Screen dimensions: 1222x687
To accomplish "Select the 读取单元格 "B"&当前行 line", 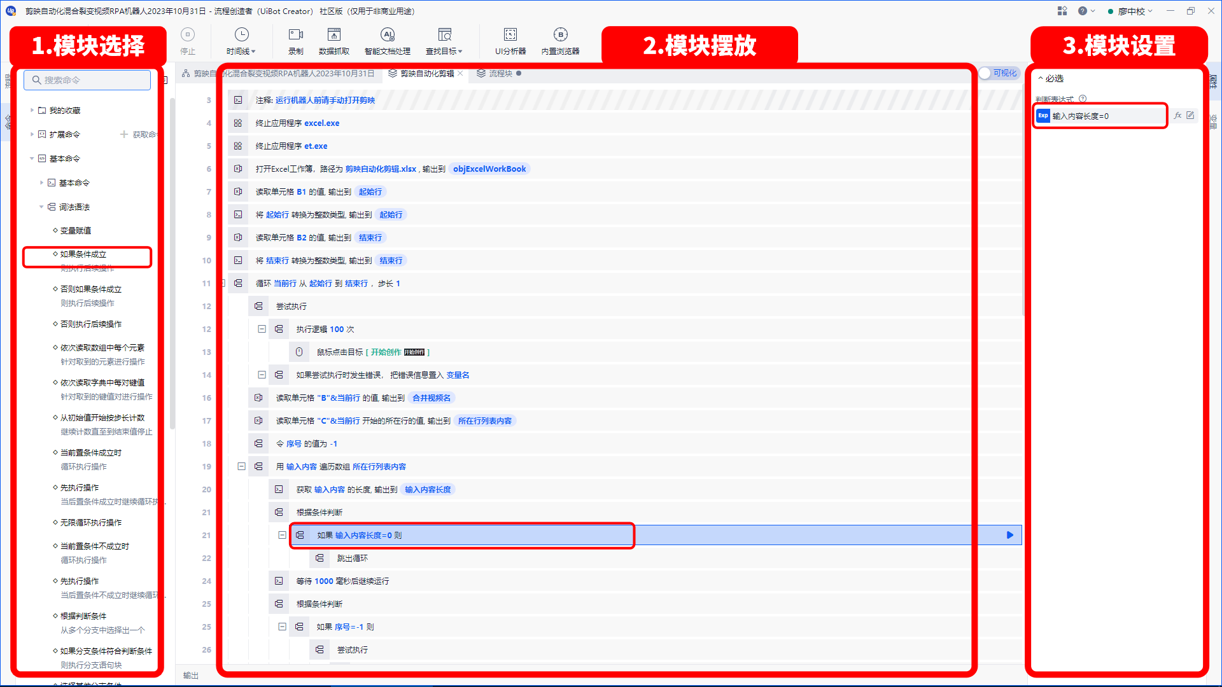I will coord(635,398).
